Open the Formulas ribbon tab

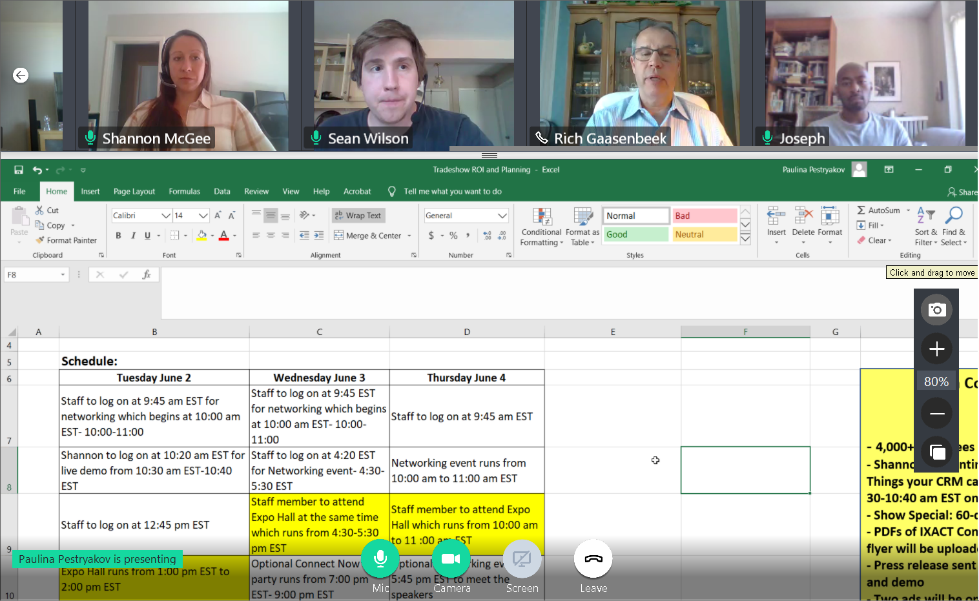click(184, 192)
